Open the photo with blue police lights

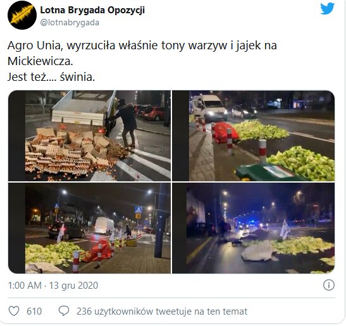254,228
